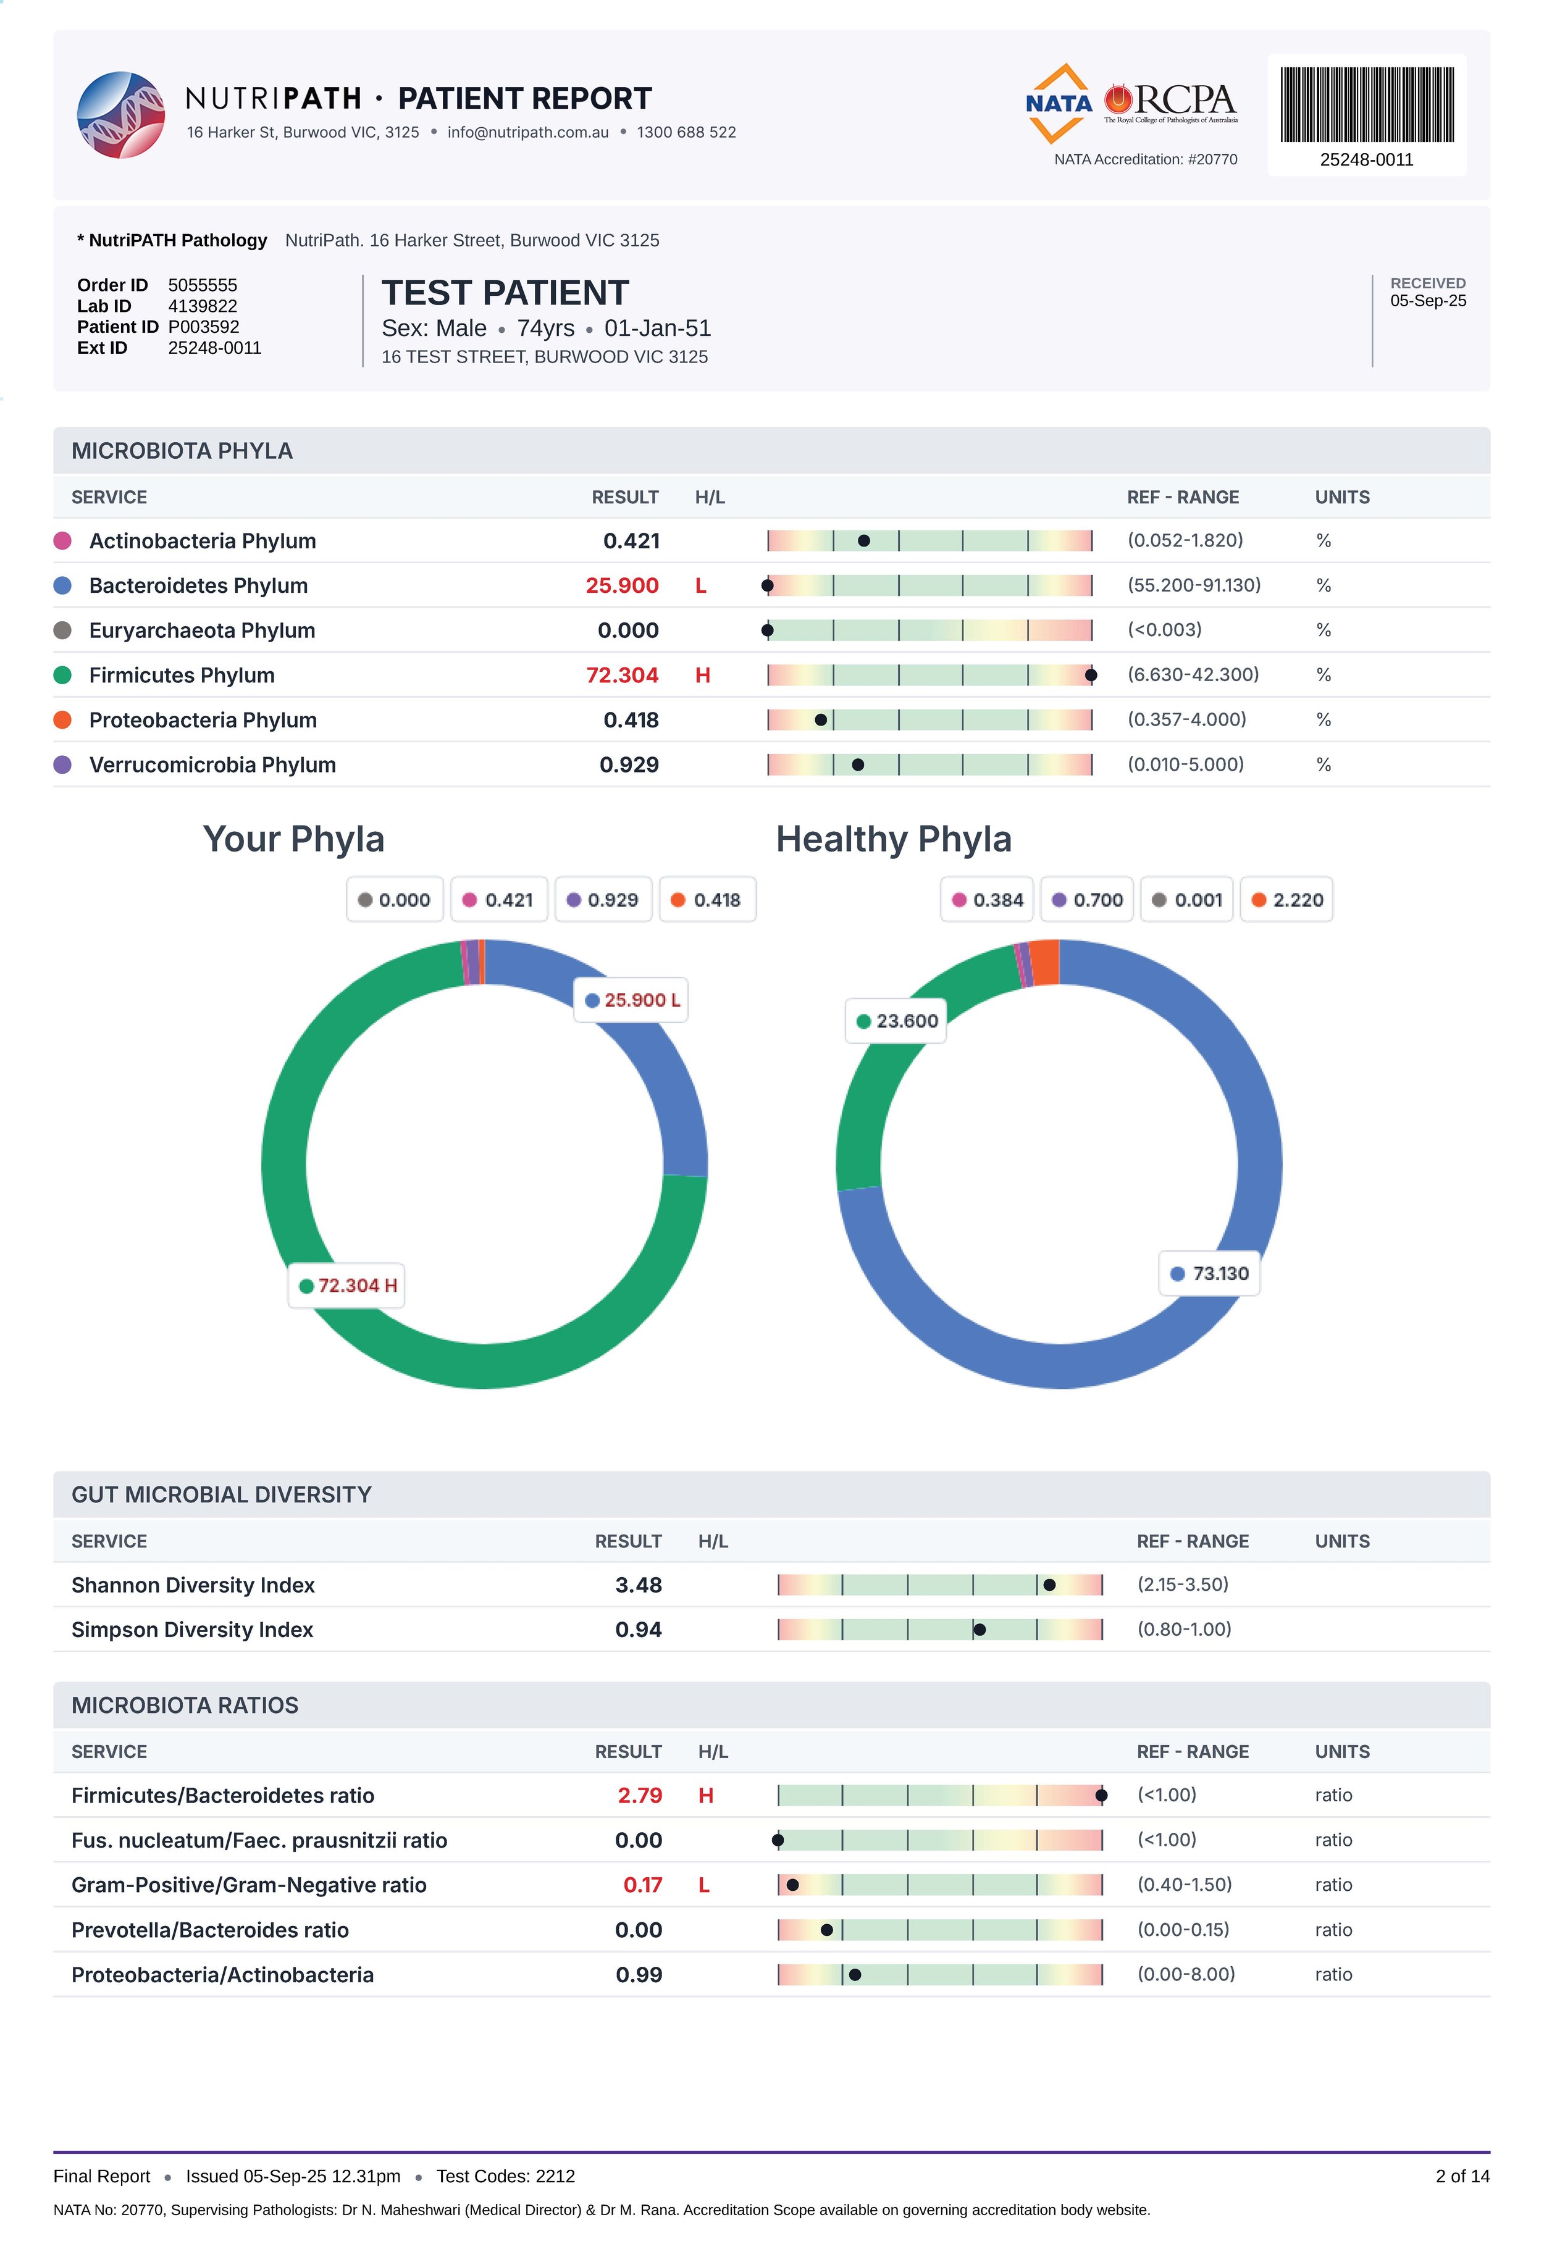Click the MICROBIOTA PHYLA section header
This screenshot has height=2249, width=1544.
[182, 451]
